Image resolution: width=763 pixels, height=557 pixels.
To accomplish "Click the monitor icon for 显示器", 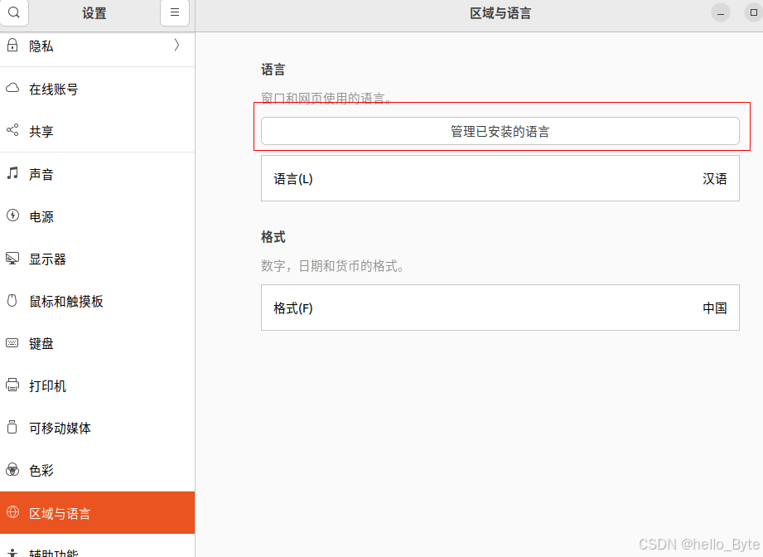I will 12,259.
